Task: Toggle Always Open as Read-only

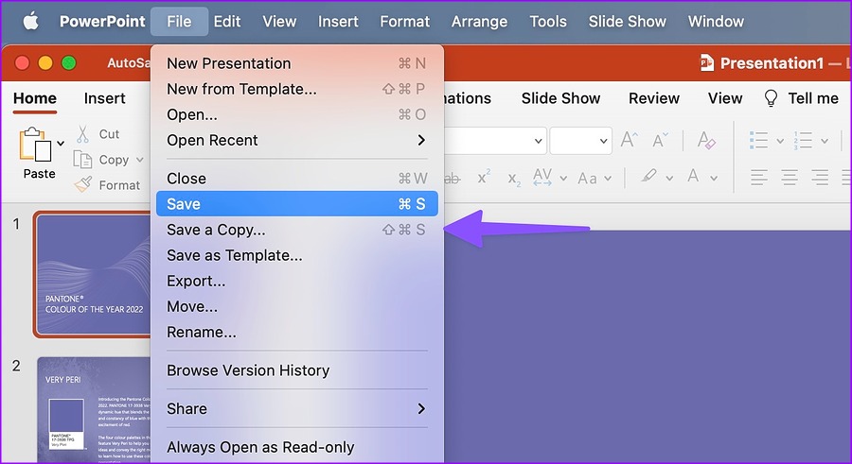Action: 260,447
